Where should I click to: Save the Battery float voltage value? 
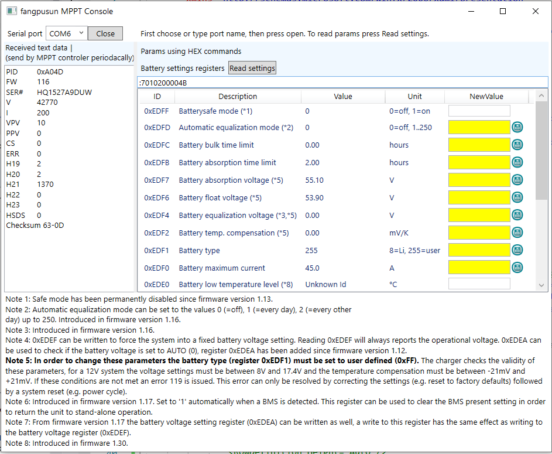517,197
